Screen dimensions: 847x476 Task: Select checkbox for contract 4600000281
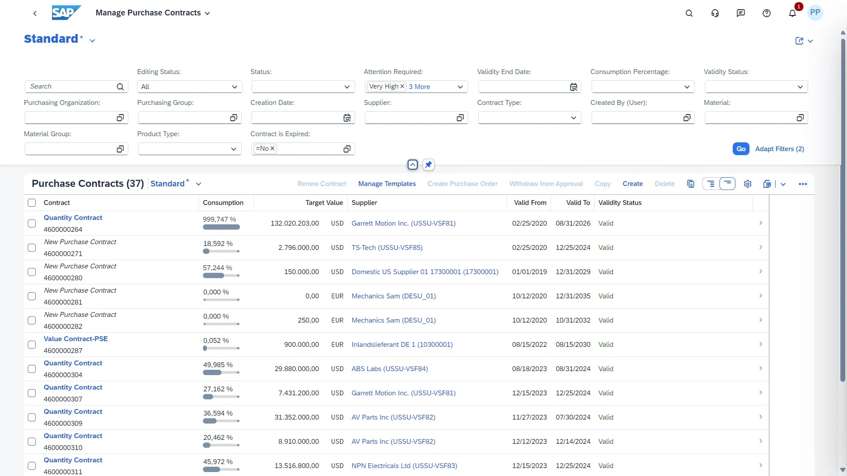tap(32, 296)
